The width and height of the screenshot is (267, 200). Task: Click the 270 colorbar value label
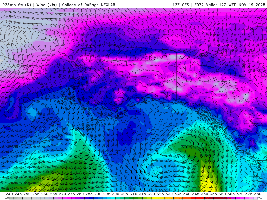coord(62,194)
